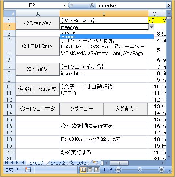Click the zoom out minus button
Viewport: 175px width, 177px height.
[118, 170]
